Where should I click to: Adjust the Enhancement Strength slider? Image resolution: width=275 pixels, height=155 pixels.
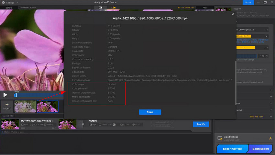pyautogui.click(x=247, y=56)
